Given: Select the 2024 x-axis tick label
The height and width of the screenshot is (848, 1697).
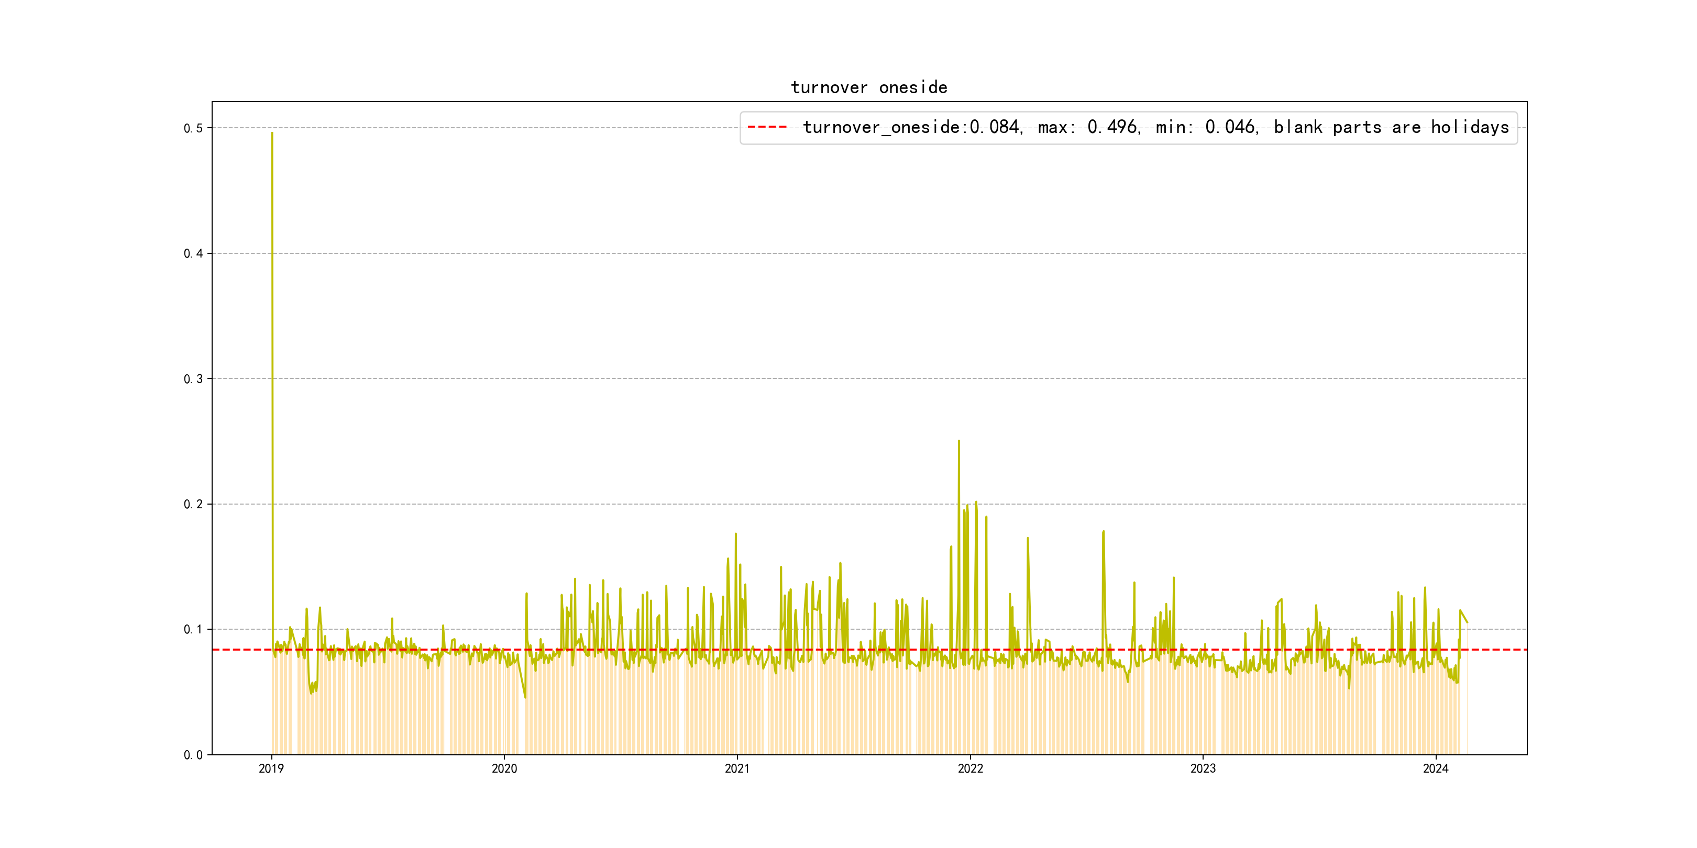Looking at the screenshot, I should click(x=1436, y=768).
